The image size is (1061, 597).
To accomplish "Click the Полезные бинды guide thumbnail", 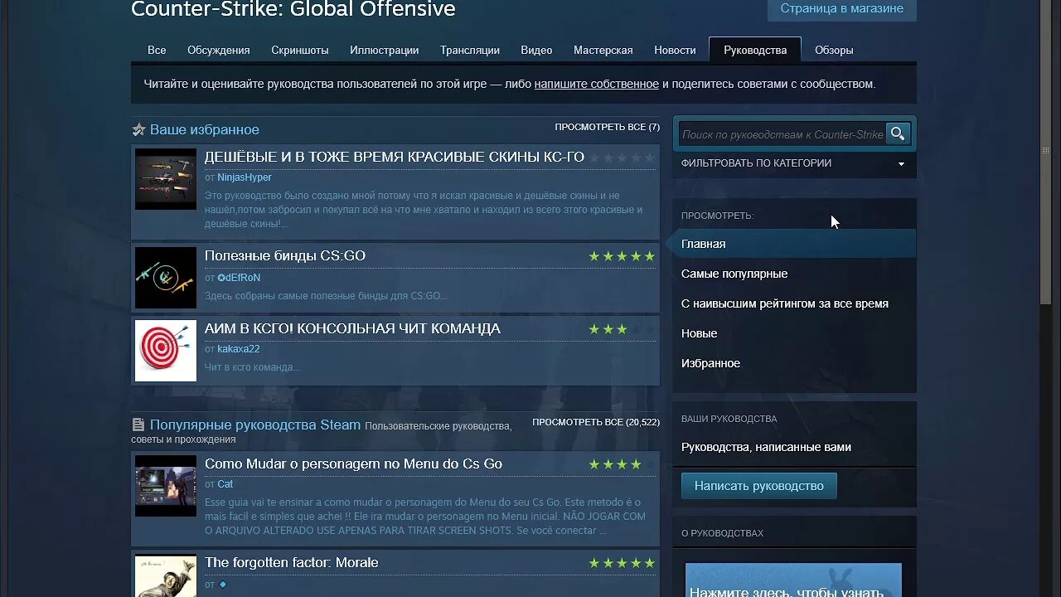I will pyautogui.click(x=166, y=278).
